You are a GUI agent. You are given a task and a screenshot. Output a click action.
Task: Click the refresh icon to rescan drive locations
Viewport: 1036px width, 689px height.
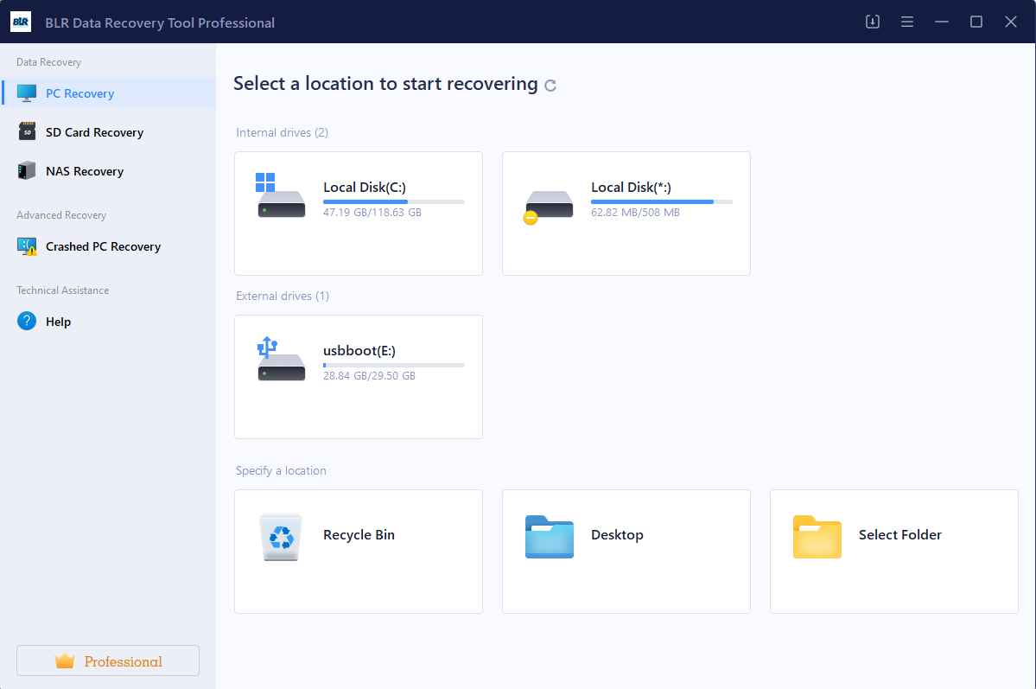550,84
